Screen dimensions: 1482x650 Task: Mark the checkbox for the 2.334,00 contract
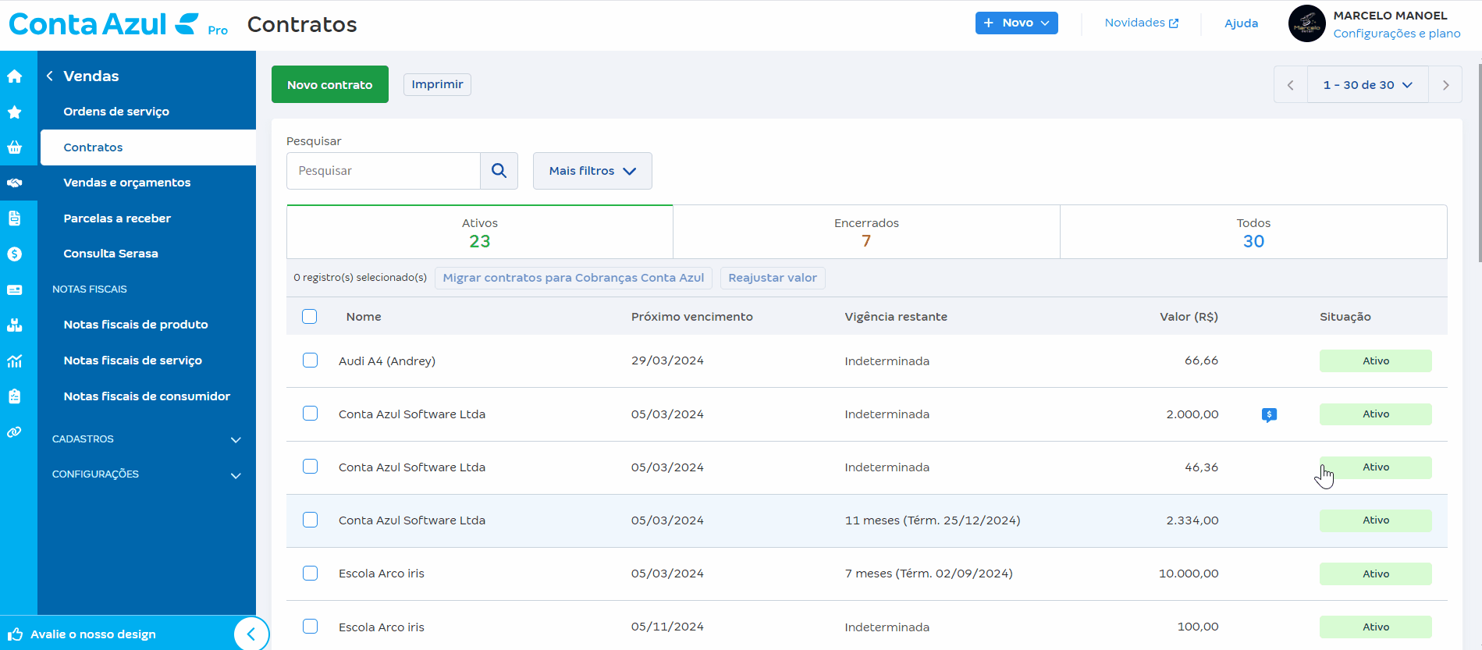tap(310, 520)
